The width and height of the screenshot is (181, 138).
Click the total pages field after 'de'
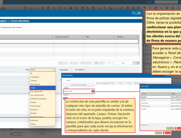point(129,63)
